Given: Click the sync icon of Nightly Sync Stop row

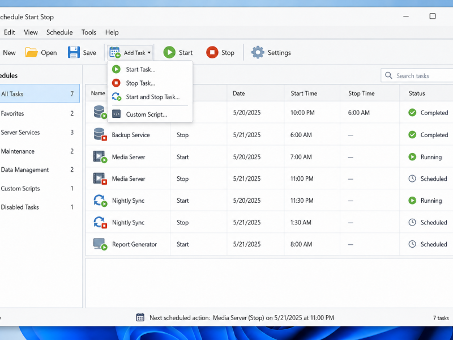Looking at the screenshot, I should click(x=100, y=222).
